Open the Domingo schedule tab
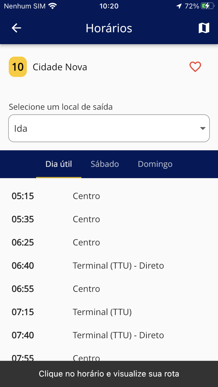Image resolution: width=218 pixels, height=387 pixels. [x=155, y=164]
